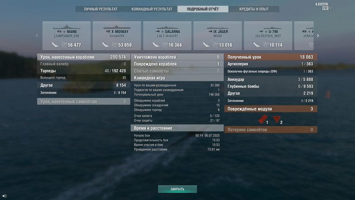Click the Полученный урон header
The width and height of the screenshot is (355, 200).
pyautogui.click(x=271, y=57)
